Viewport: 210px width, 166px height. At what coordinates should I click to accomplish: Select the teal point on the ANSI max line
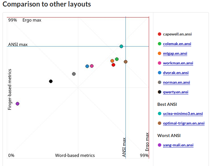tap(121, 46)
